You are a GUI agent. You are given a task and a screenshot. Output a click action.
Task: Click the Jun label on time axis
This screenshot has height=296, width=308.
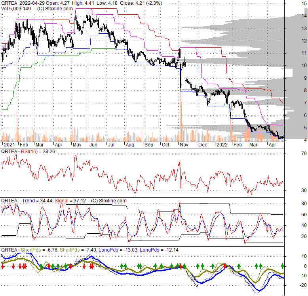tap(93, 145)
